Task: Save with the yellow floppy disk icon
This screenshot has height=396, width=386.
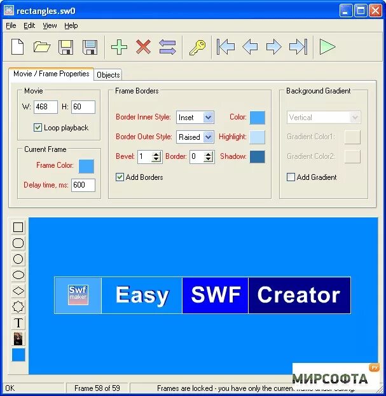Action: [65, 47]
